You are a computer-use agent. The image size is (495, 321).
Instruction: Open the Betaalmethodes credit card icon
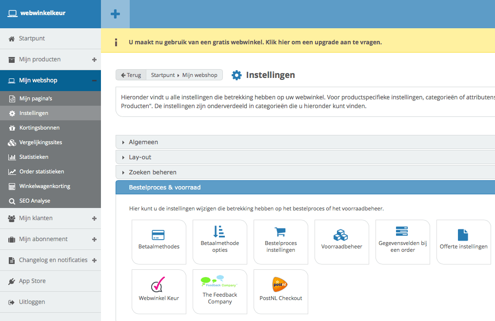pos(158,235)
